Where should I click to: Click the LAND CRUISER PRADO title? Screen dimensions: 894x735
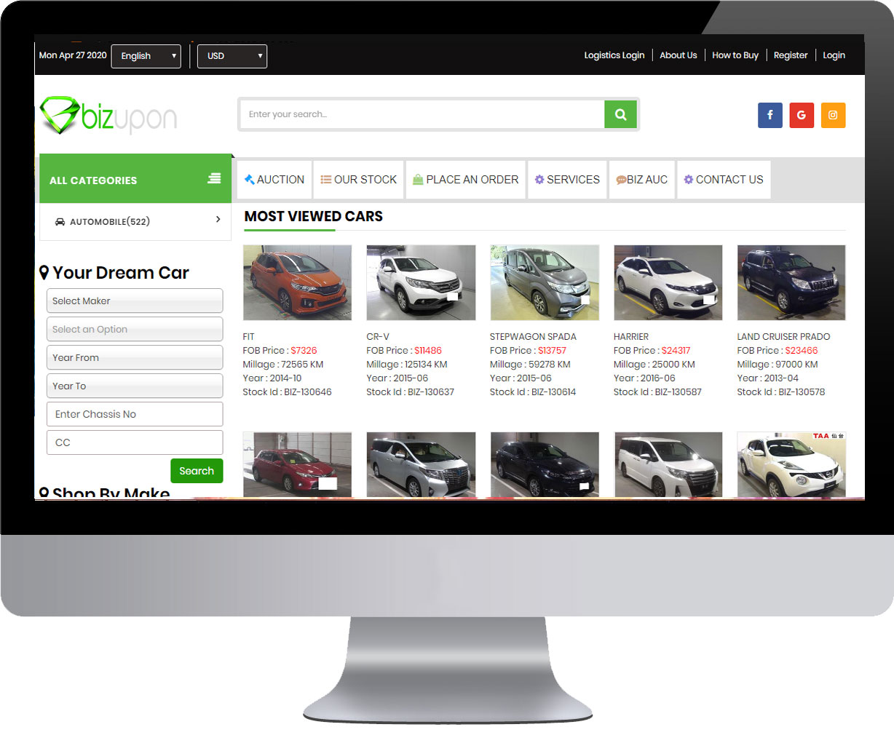coord(783,337)
